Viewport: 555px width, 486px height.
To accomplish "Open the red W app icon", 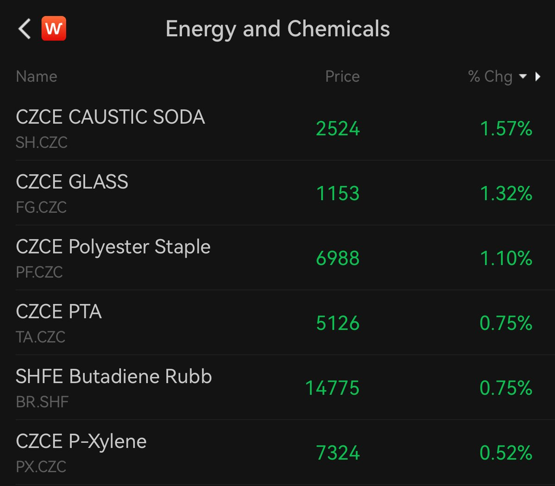I will click(x=54, y=28).
